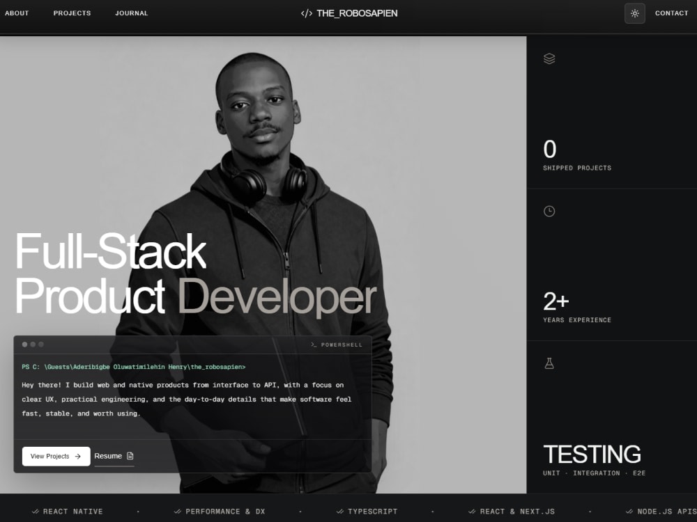Click the PowerShell terminal prompt icon

314,345
